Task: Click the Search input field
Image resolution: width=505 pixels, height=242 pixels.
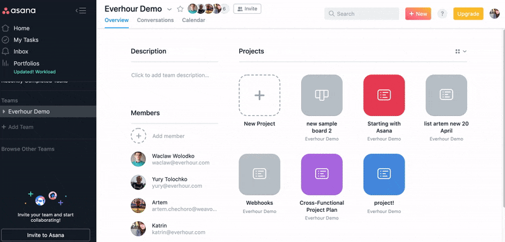Action: 362,14
